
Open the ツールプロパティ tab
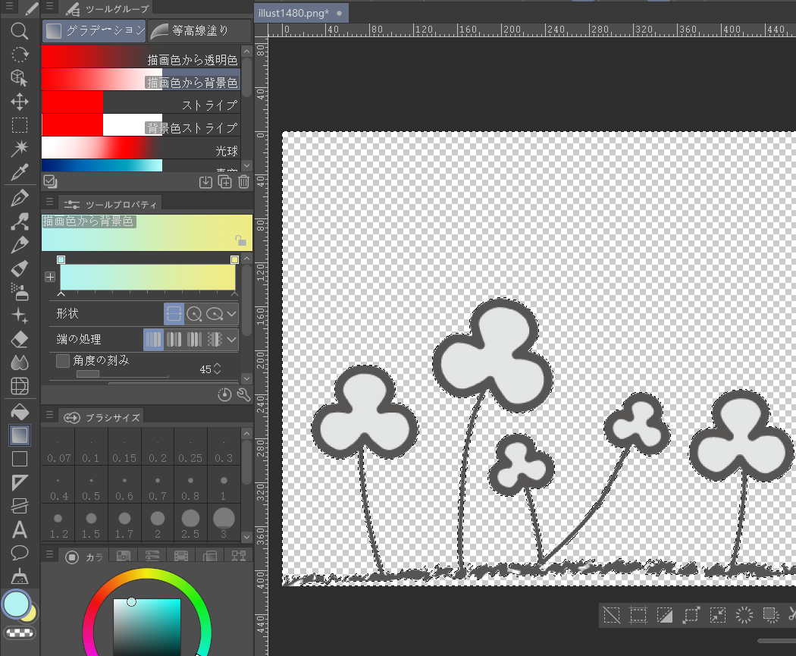[x=111, y=204]
